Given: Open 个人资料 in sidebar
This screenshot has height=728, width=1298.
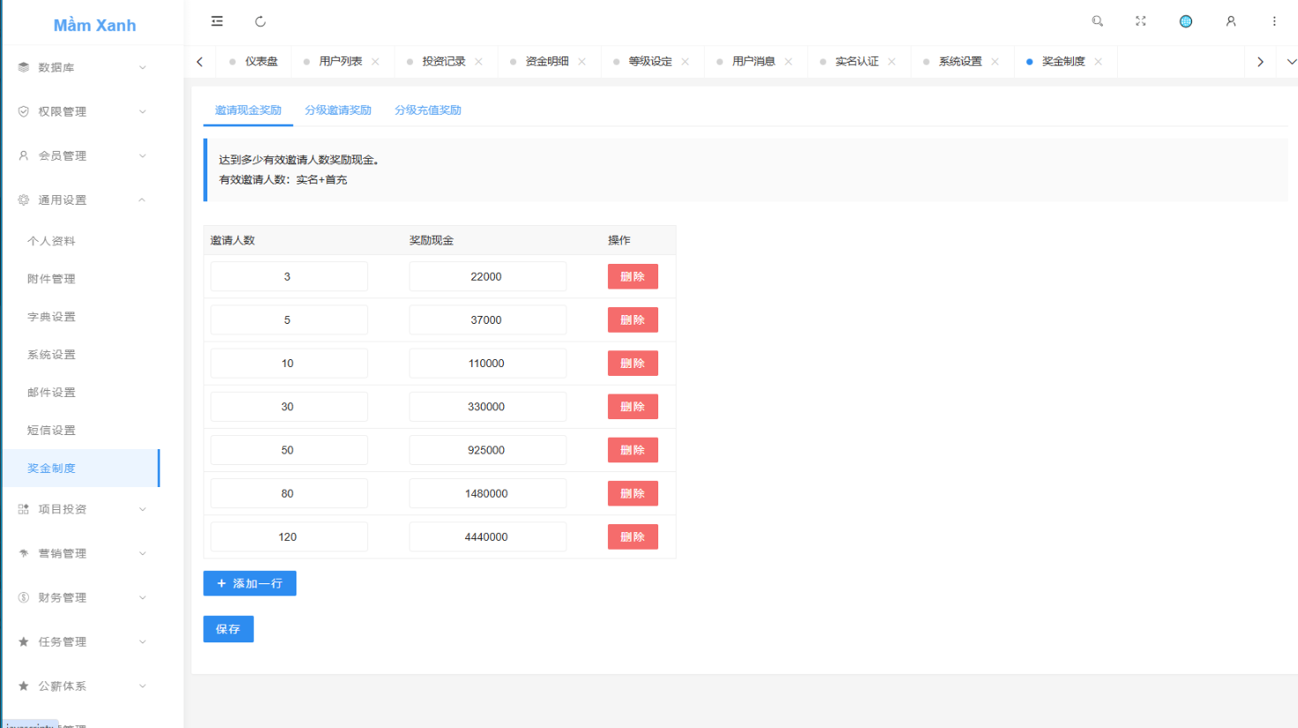Looking at the screenshot, I should [x=81, y=241].
